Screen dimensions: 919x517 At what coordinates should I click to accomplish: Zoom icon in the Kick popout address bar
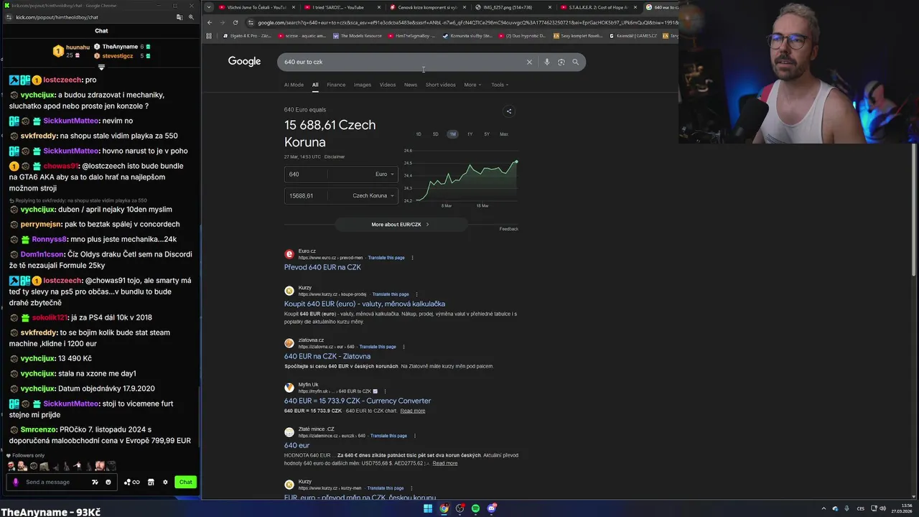(190, 17)
